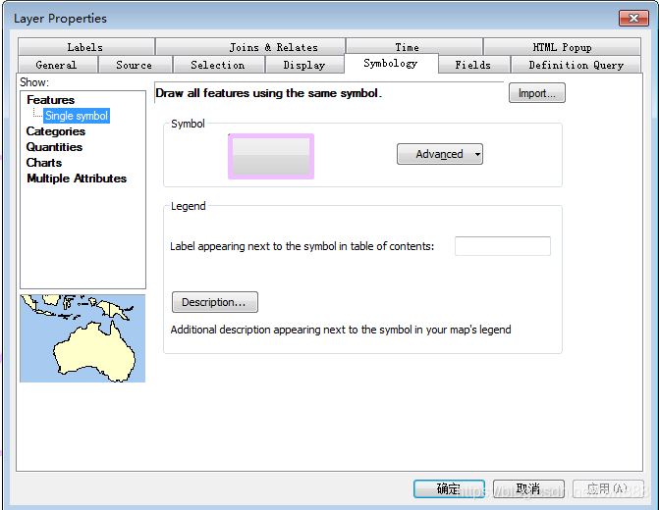This screenshot has width=659, height=510.
Task: Open the symbol selector swatch
Action: (271, 157)
